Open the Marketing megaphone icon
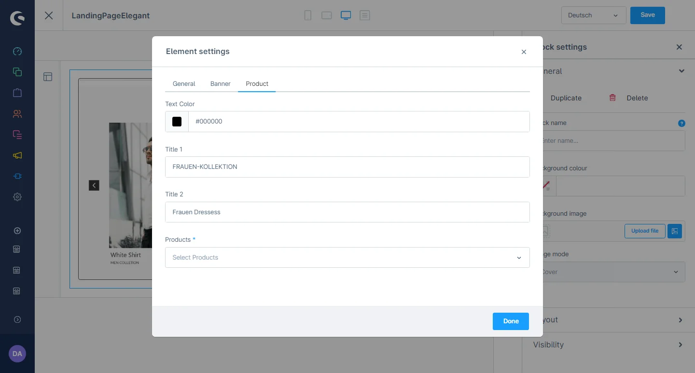 (17, 155)
